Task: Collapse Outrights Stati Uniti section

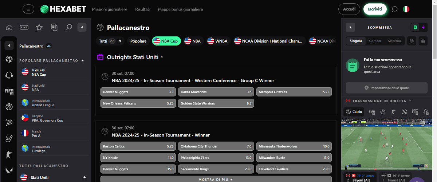Action: 162,57
